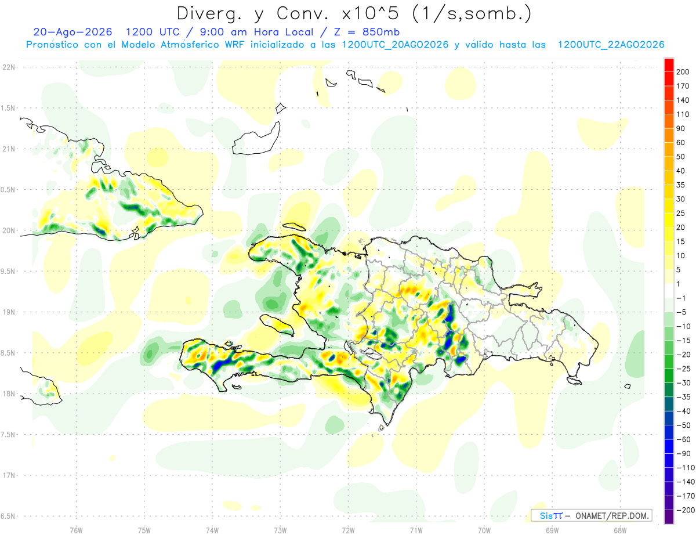Click negative legend value '-20'
Viewport: 696px width, 538px height.
[x=683, y=355]
